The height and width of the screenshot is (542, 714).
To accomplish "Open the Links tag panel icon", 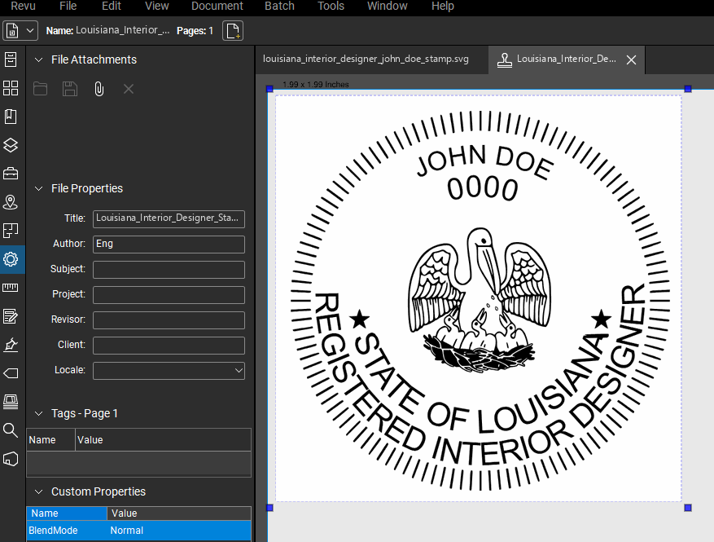I will click(x=11, y=373).
